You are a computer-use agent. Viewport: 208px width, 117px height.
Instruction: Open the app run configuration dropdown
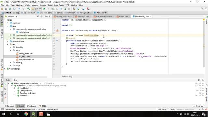tap(36, 9)
